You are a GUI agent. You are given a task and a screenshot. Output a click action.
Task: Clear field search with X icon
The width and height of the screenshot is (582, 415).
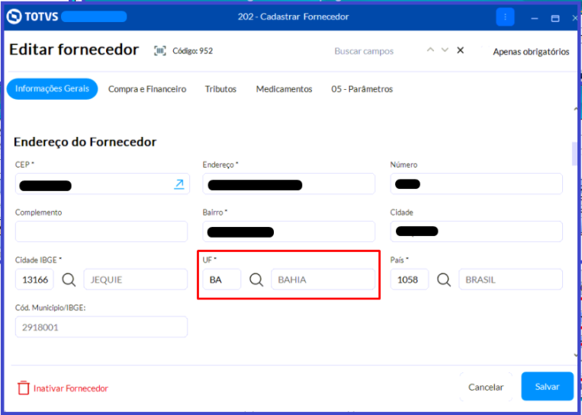460,50
